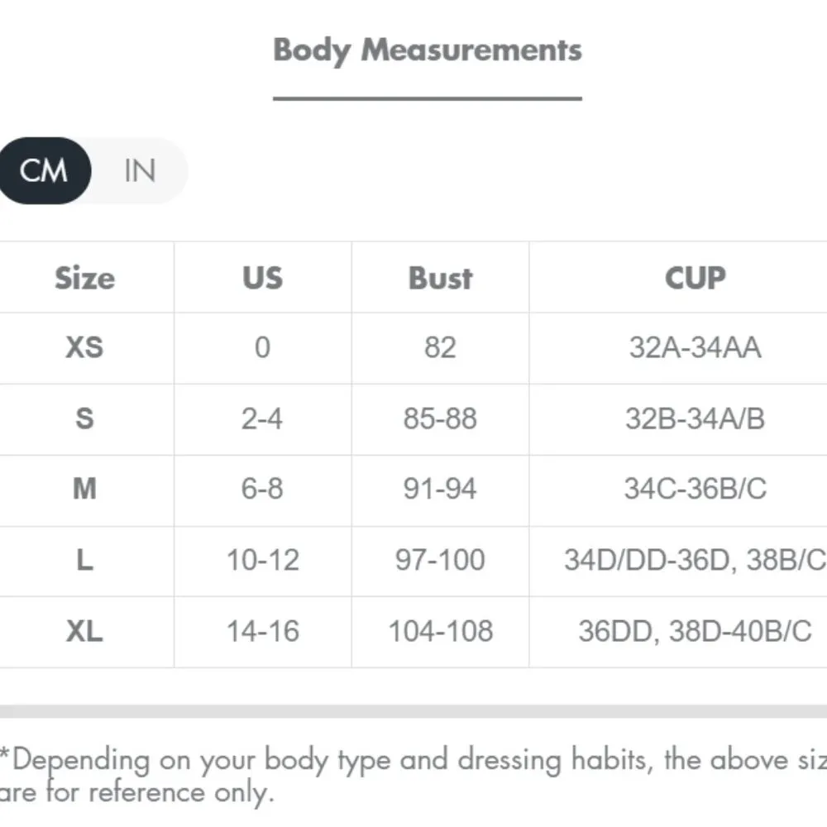Switch units to IN
827x827 pixels.
139,171
